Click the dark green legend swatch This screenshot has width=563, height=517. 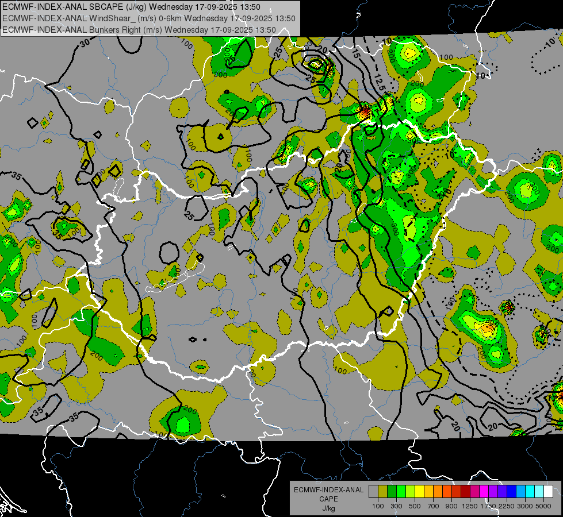392,492
